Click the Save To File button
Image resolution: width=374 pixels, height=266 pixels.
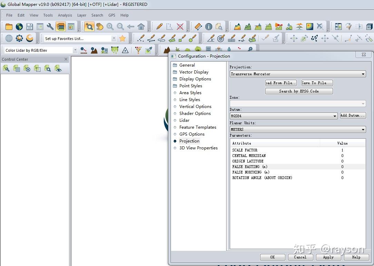pos(317,83)
